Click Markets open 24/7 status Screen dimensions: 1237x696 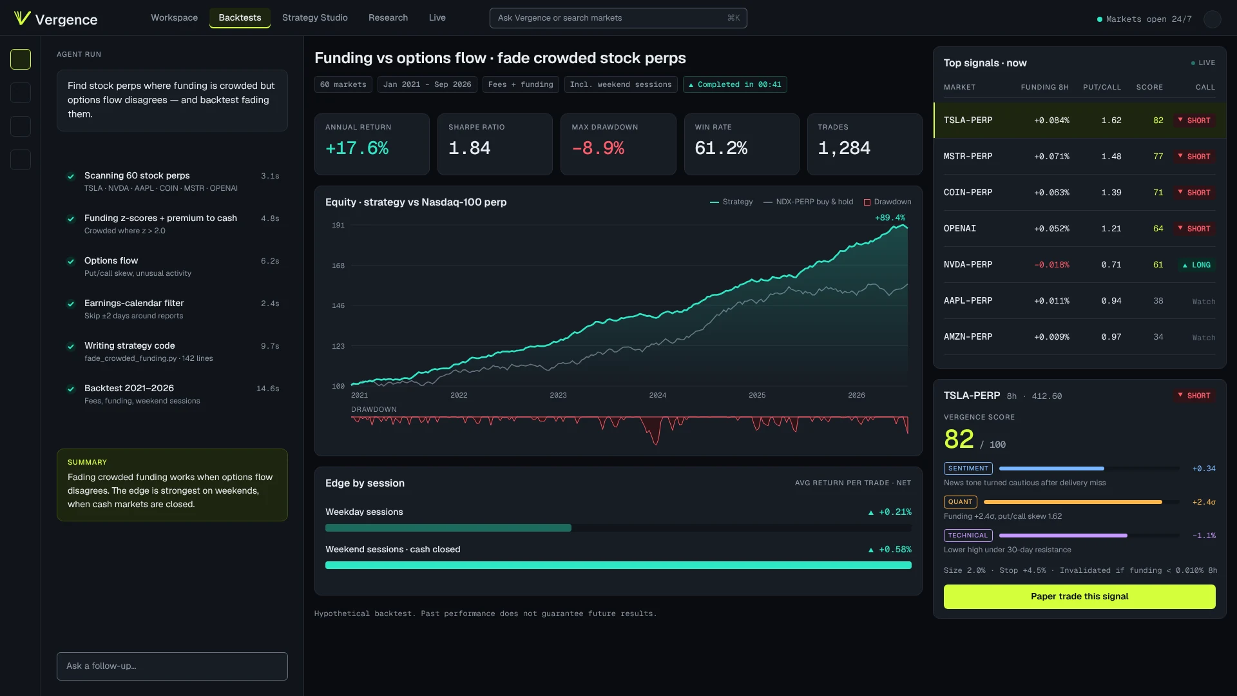(x=1144, y=19)
